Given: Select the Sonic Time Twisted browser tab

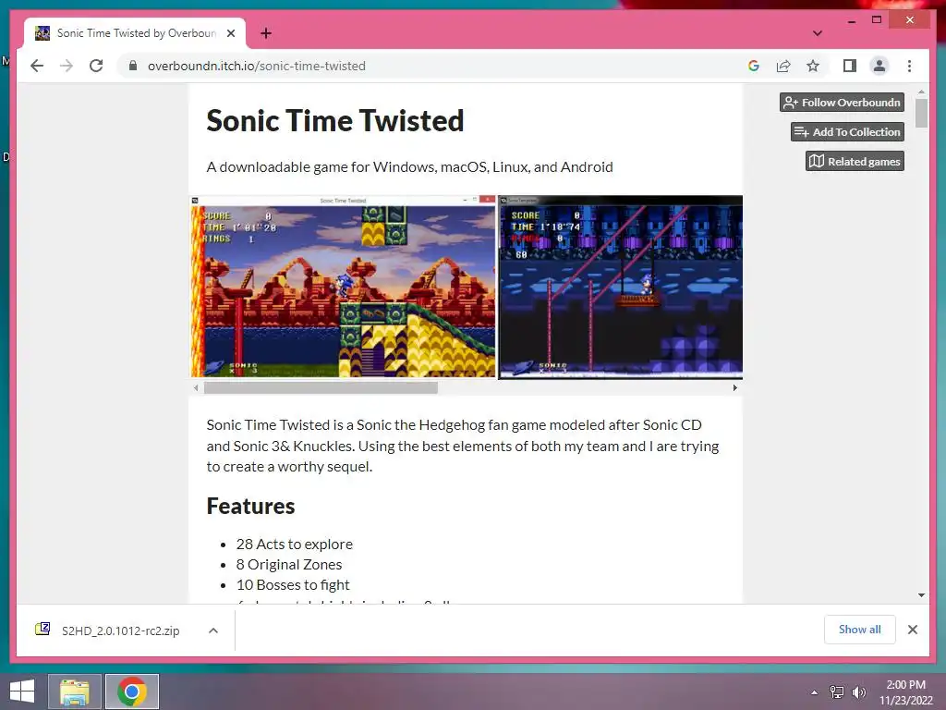Looking at the screenshot, I should coord(135,33).
